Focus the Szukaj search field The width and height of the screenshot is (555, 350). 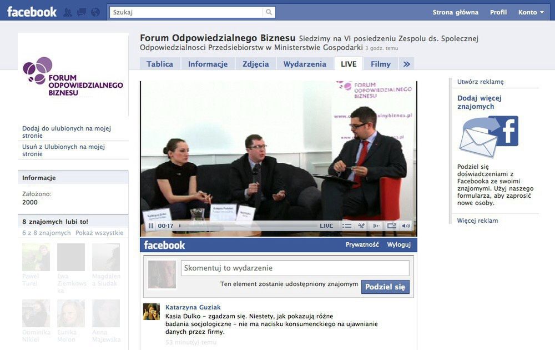click(x=186, y=12)
